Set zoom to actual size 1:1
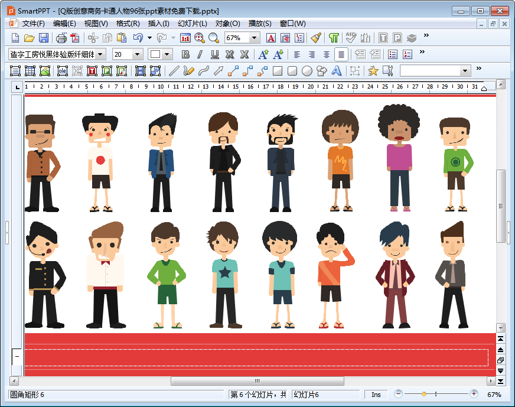 pos(185,38)
